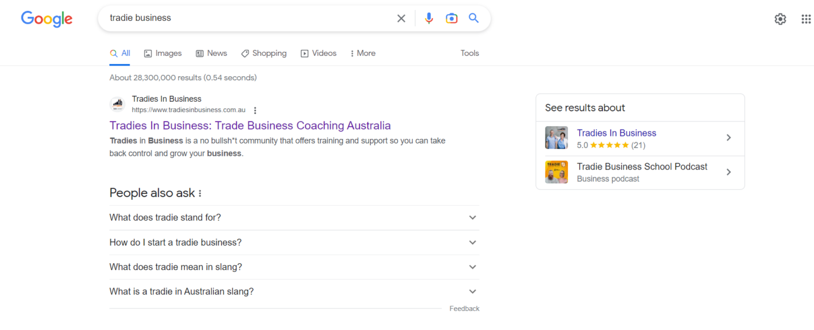Screen dimensions: 814x330
Task: Start voice search with microphone icon
Action: click(429, 19)
